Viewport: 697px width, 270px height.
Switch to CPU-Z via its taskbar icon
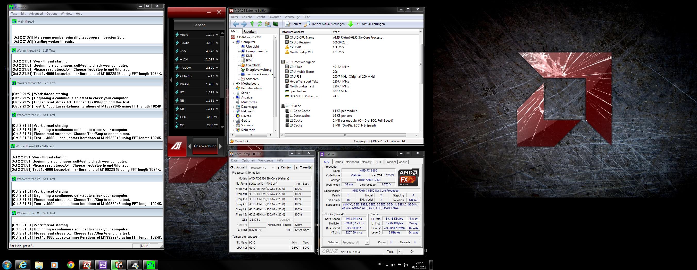coord(103,265)
